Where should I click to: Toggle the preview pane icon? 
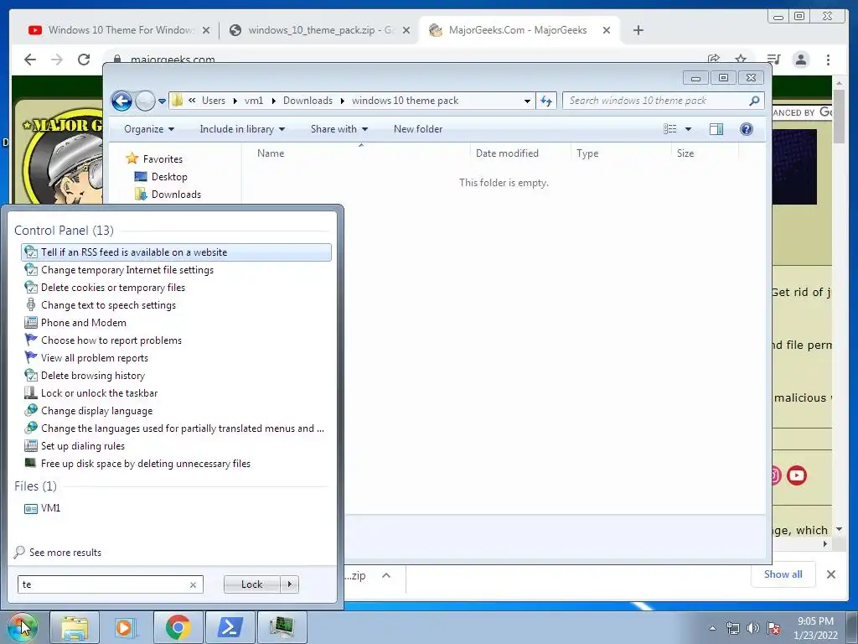click(x=716, y=129)
